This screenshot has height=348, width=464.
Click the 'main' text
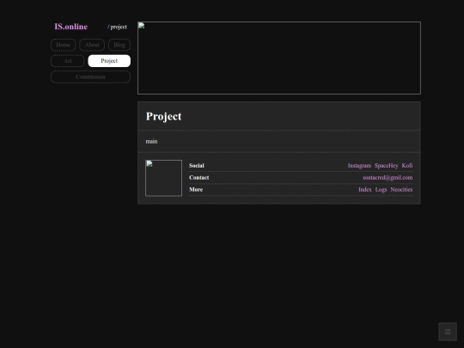[151, 142]
